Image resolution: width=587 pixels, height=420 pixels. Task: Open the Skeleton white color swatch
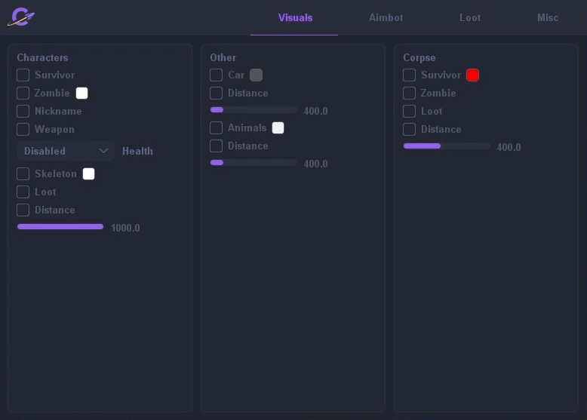pos(88,173)
